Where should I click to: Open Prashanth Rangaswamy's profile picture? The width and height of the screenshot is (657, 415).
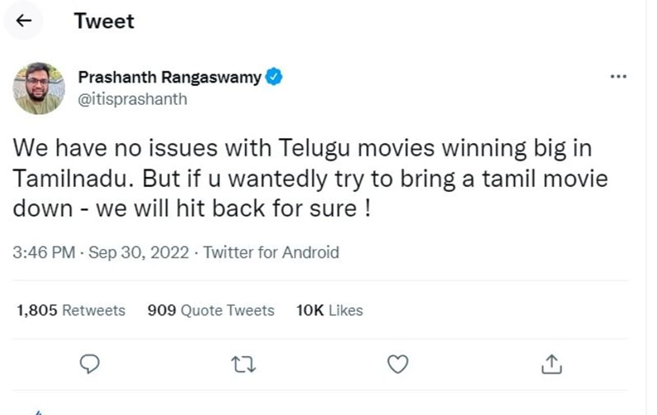pos(39,88)
